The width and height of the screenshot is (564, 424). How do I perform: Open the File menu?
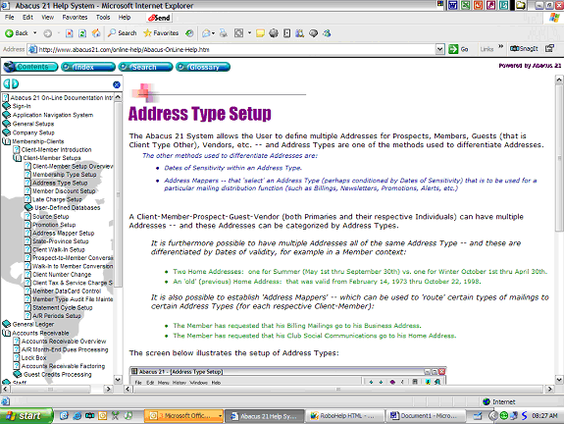tap(10, 18)
